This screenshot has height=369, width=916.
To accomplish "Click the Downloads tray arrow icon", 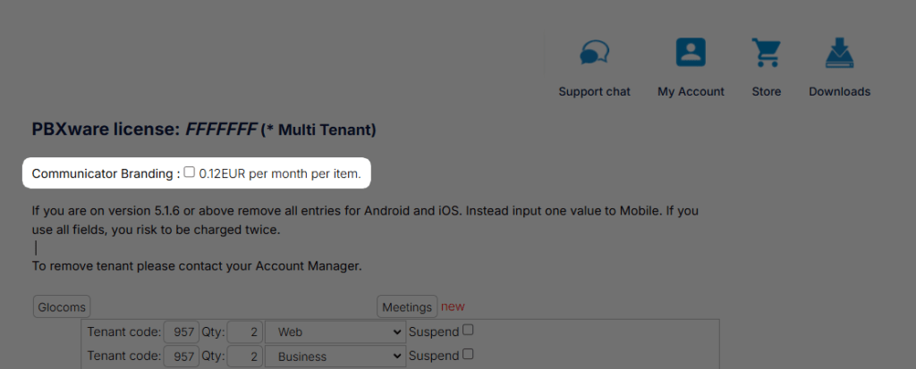I will pos(839,53).
